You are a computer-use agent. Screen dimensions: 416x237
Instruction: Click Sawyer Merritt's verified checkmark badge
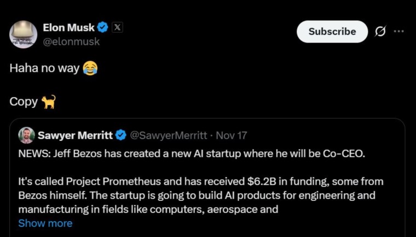122,135
